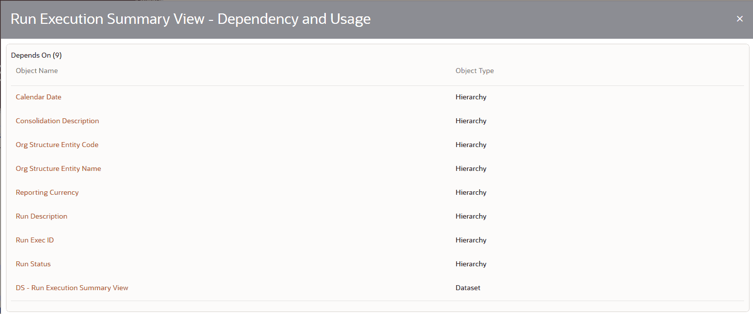Click the Hierarchy label beside Run Status
The image size is (753, 314).
click(x=470, y=264)
